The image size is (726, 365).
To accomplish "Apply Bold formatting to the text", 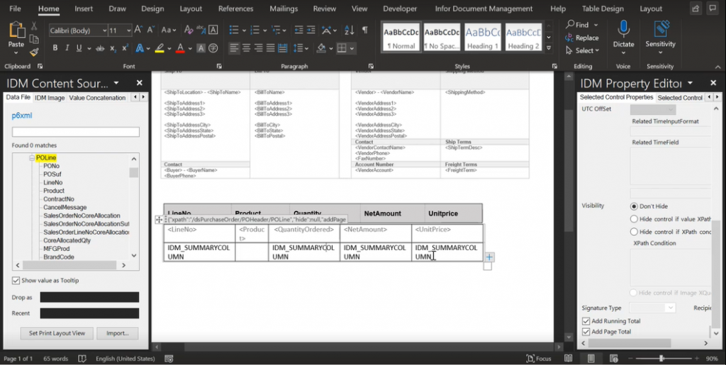I will pyautogui.click(x=55, y=48).
